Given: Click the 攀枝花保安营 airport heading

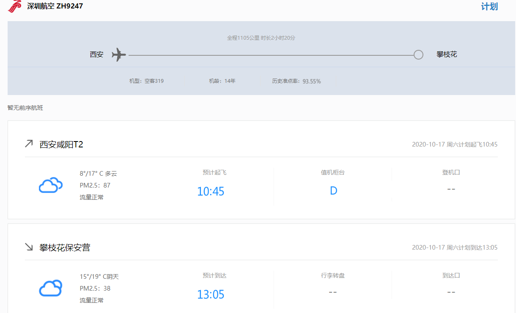Looking at the screenshot, I should click(65, 248).
